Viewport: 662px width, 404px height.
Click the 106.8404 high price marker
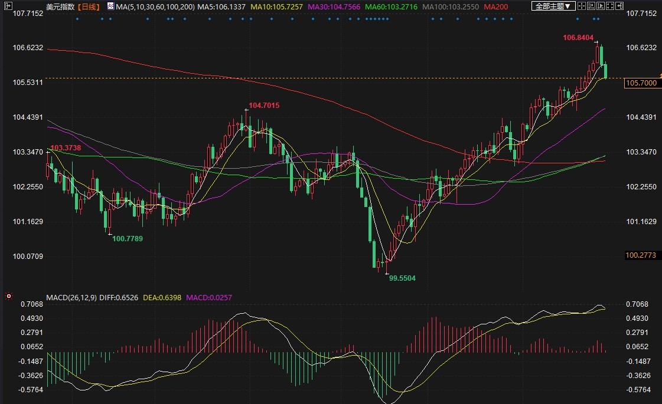578,38
